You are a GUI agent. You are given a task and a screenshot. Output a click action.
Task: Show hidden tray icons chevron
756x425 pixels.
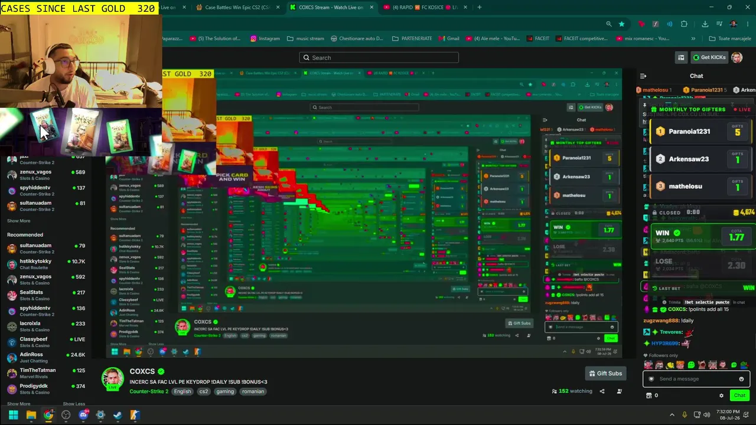672,415
